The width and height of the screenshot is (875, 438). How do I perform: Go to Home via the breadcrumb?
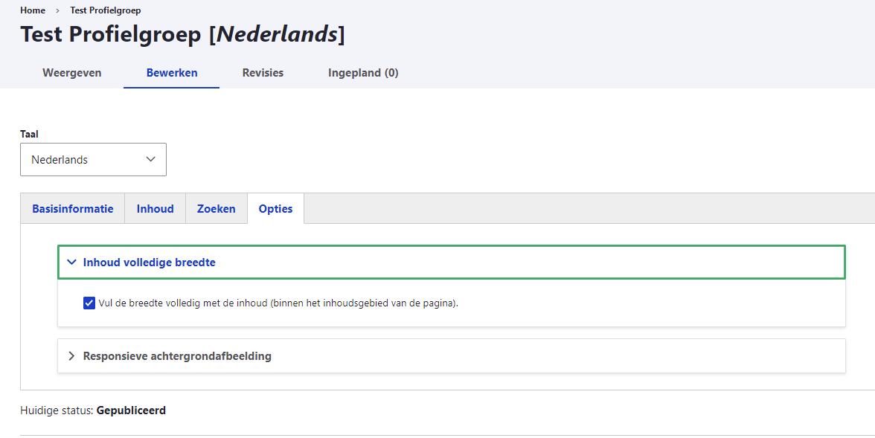click(33, 10)
